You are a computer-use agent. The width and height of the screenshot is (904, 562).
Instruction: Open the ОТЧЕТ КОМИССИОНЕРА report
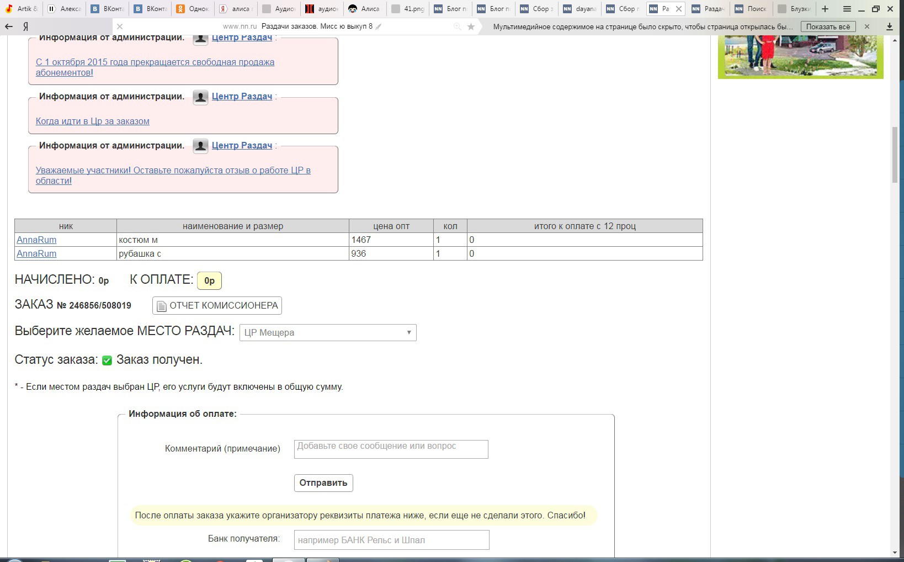(217, 305)
